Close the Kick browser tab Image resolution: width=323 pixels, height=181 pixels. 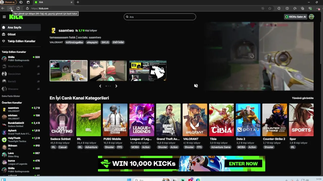tap(71, 2)
